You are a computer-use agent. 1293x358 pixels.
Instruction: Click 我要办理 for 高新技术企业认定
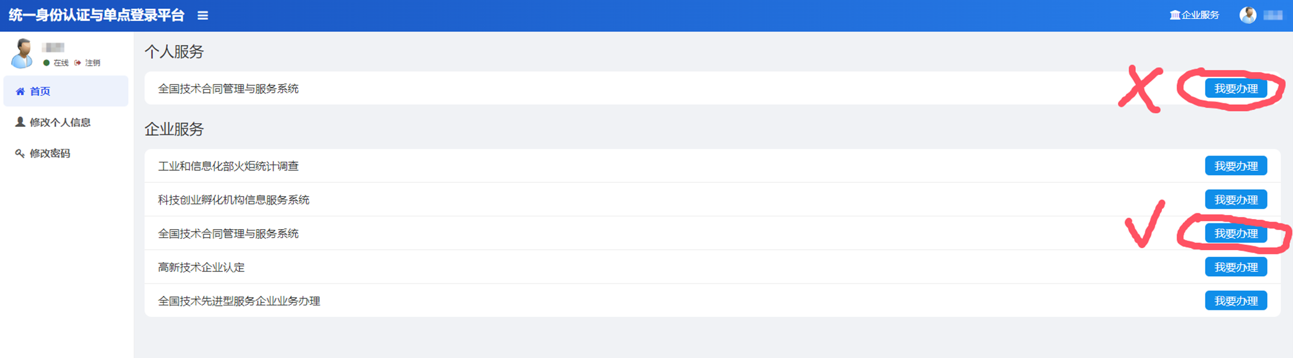1235,267
